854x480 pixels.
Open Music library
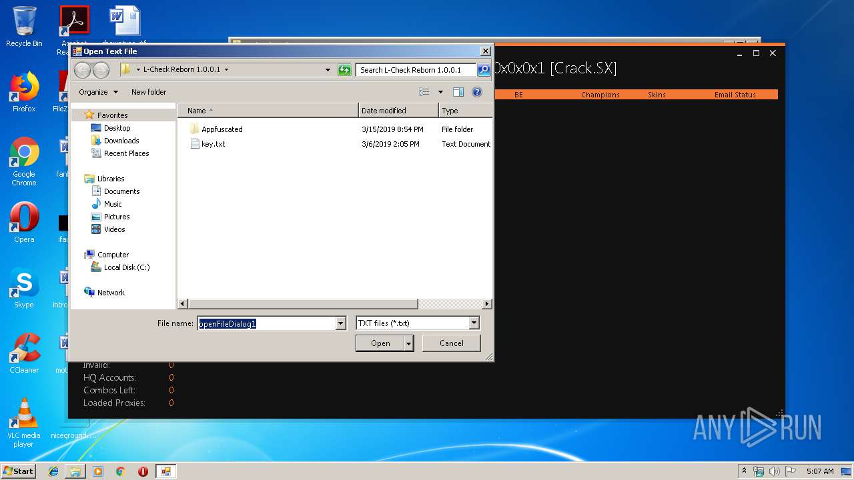(x=113, y=204)
